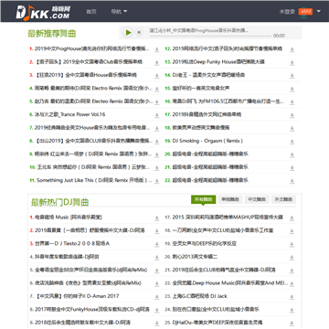329x329 pixels.
Task: Switch to the 串烧舞曲 tab
Action: tap(230, 199)
